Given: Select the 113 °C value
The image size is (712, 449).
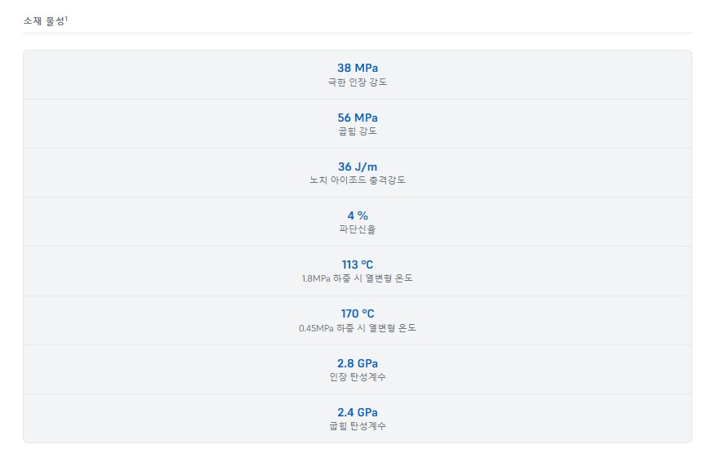Looking at the screenshot, I should coord(358,265).
